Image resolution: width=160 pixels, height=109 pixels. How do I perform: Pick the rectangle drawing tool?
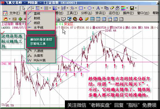[x=81, y=8]
